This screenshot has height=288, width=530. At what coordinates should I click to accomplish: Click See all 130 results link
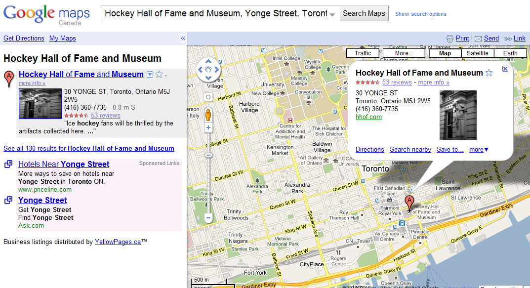(x=89, y=148)
